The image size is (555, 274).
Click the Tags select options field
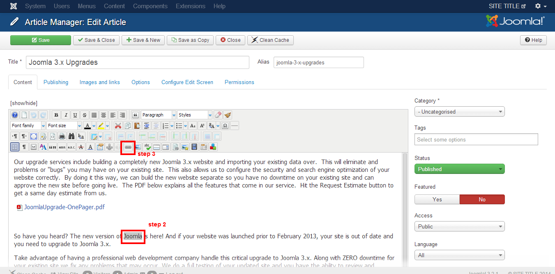click(476, 139)
